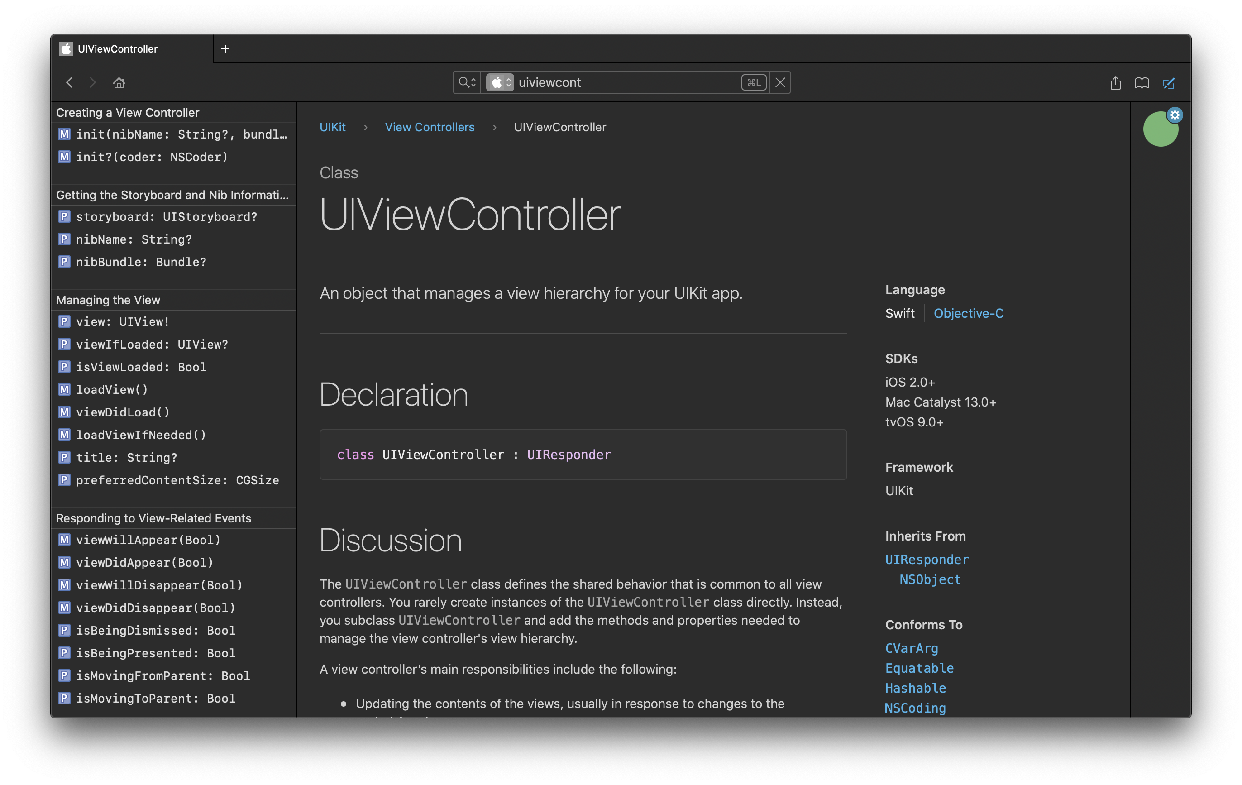Select viewWillDisappear(Bool) method

coord(173,585)
